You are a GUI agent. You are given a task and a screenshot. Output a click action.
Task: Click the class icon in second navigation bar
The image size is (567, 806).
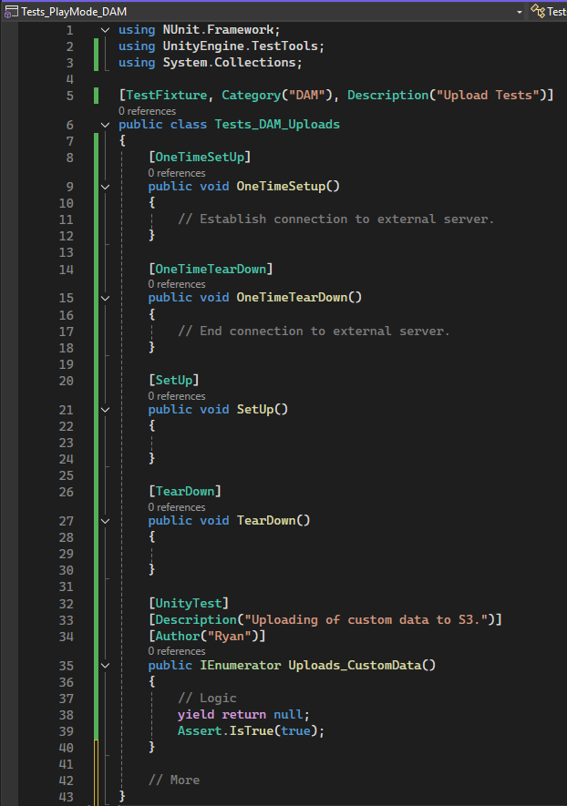[x=540, y=11]
